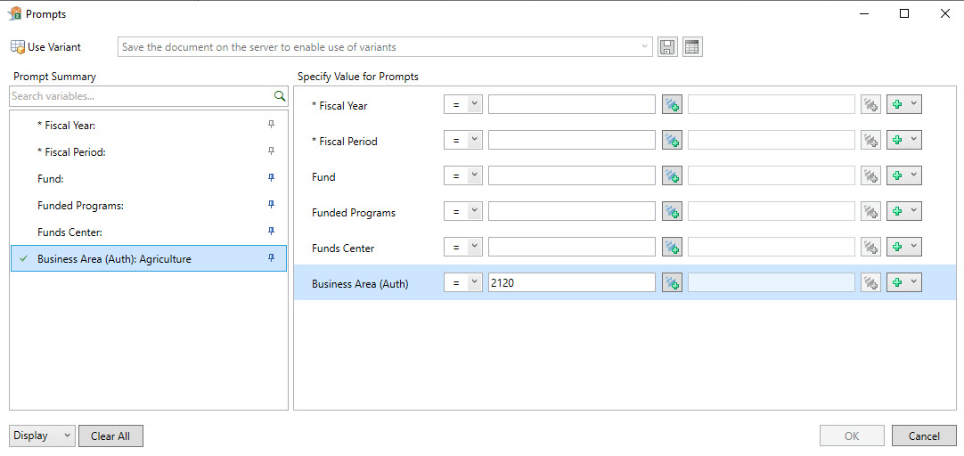964x456 pixels.
Task: Click the disabled upper value help in the Funded Programs row
Action: click(x=870, y=212)
